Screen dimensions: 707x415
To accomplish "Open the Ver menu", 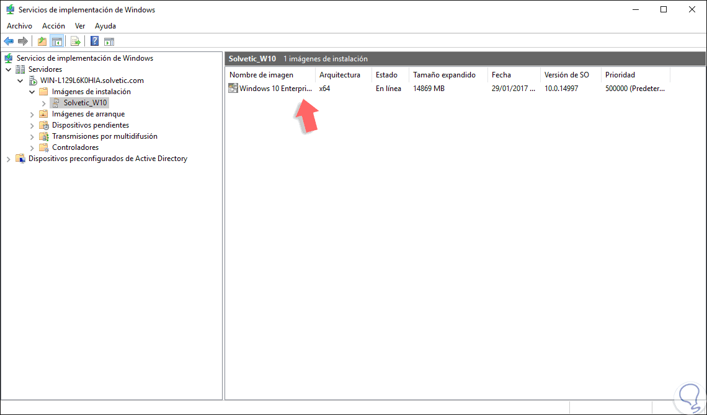I will click(80, 26).
